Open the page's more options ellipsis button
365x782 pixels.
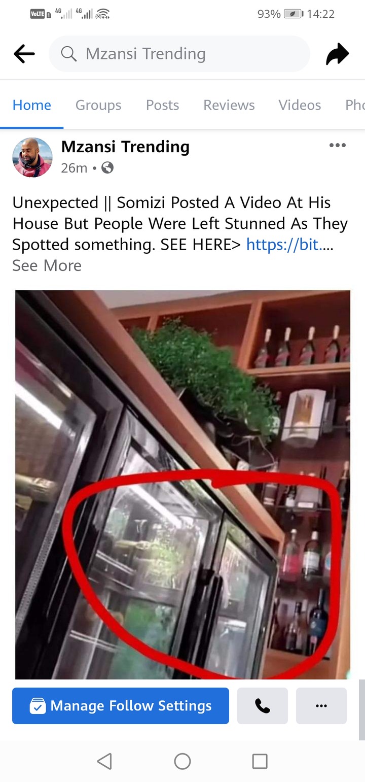click(x=321, y=706)
